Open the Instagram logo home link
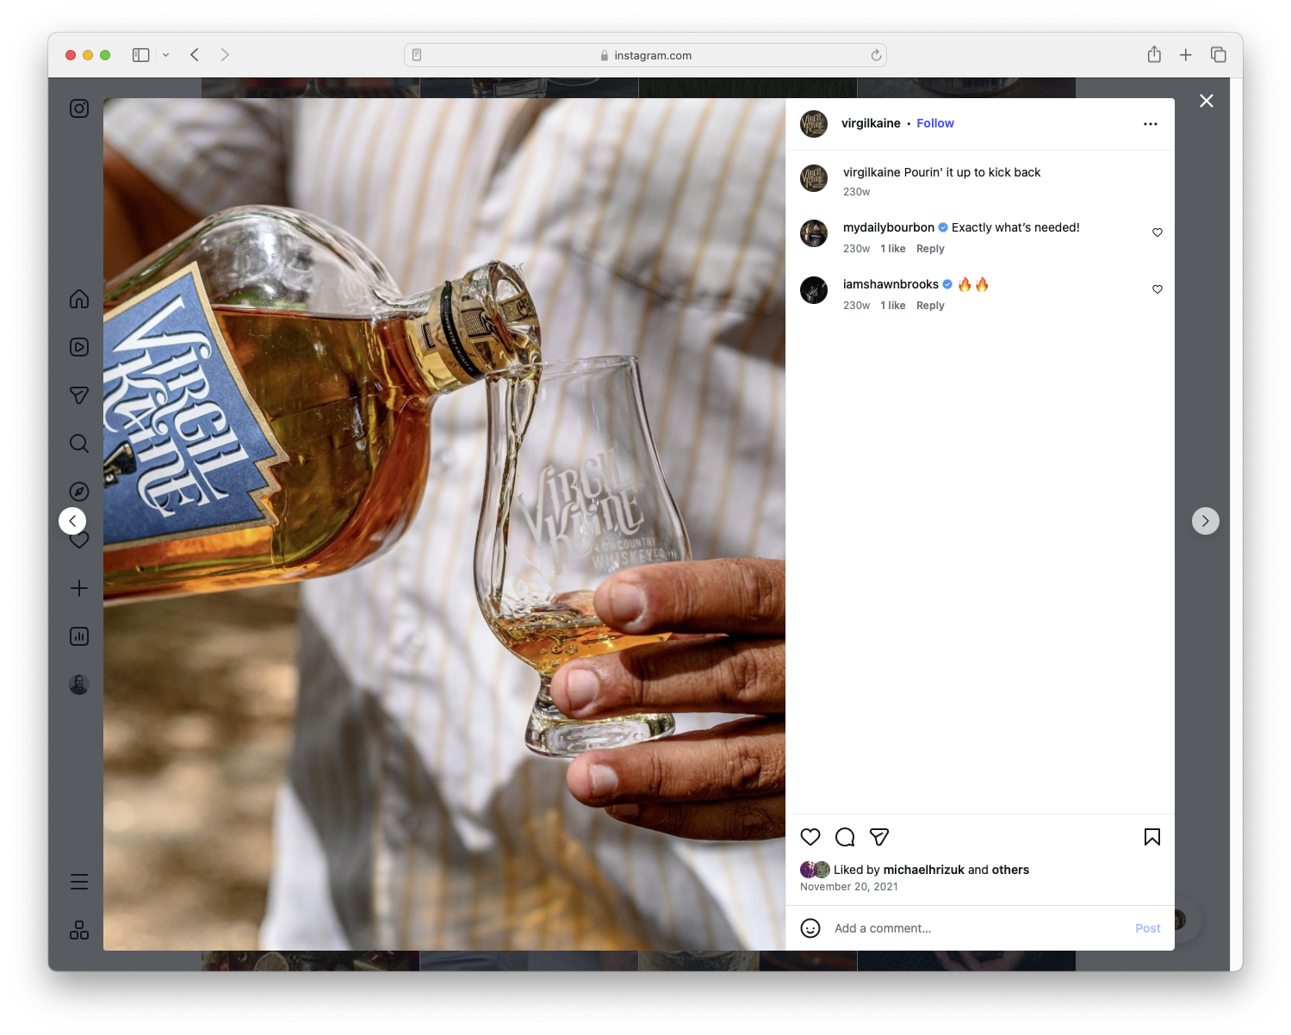Screen dimensions: 1291x1035 pyautogui.click(x=79, y=108)
